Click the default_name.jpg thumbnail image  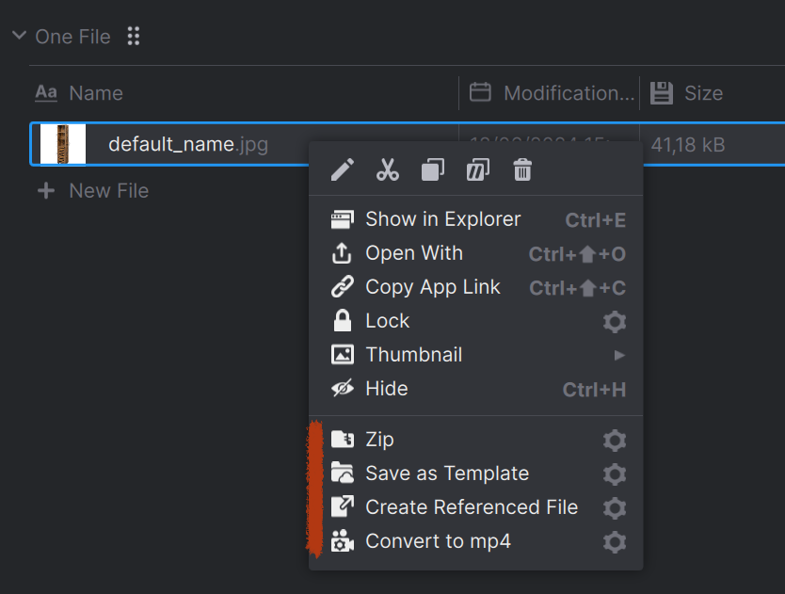click(x=63, y=144)
